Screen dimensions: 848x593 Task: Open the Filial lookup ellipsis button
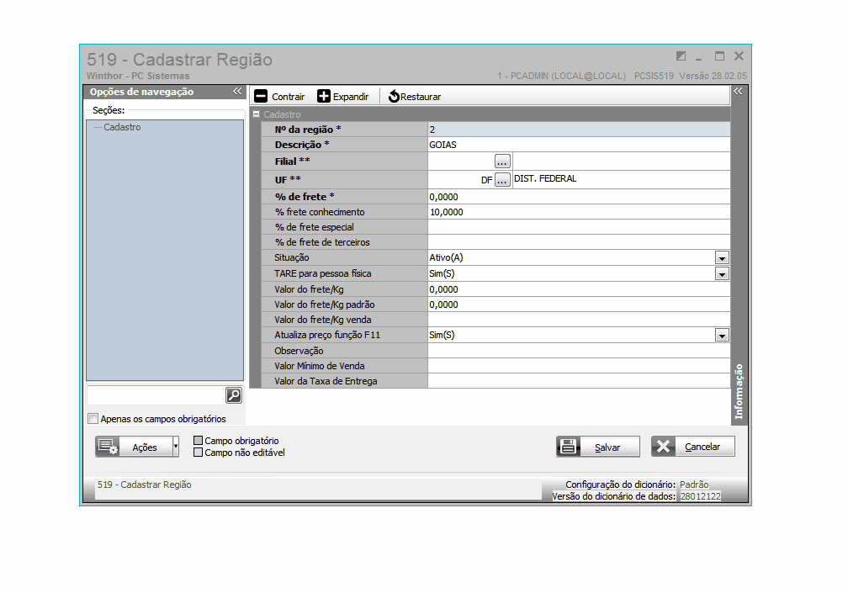click(502, 161)
